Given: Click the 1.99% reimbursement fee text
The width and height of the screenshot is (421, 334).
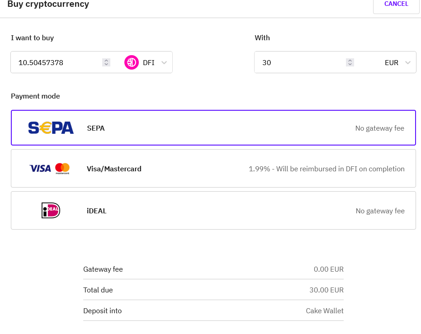Looking at the screenshot, I should (x=326, y=169).
